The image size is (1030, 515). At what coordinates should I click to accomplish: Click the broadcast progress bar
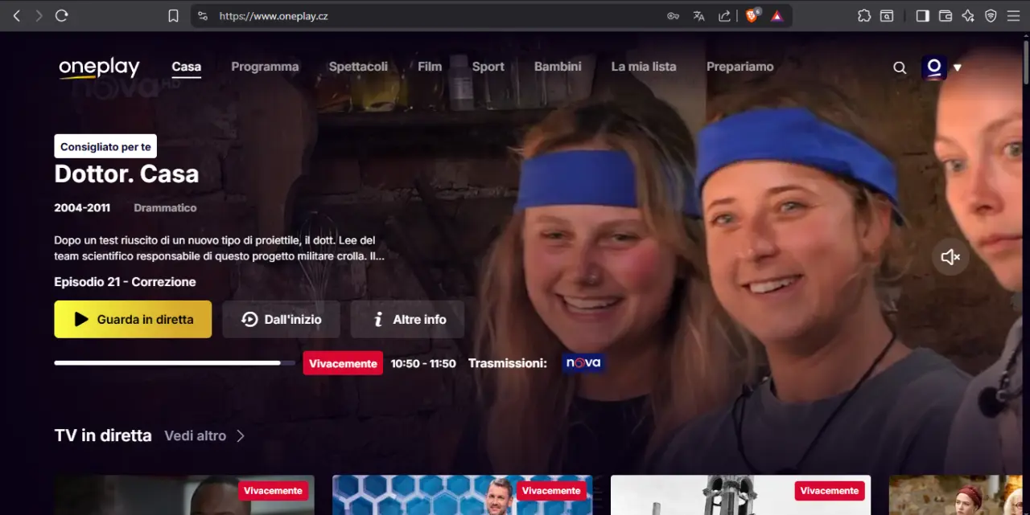point(175,363)
